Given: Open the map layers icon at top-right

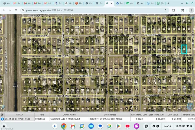Looking at the screenshot, I should [192, 18].
